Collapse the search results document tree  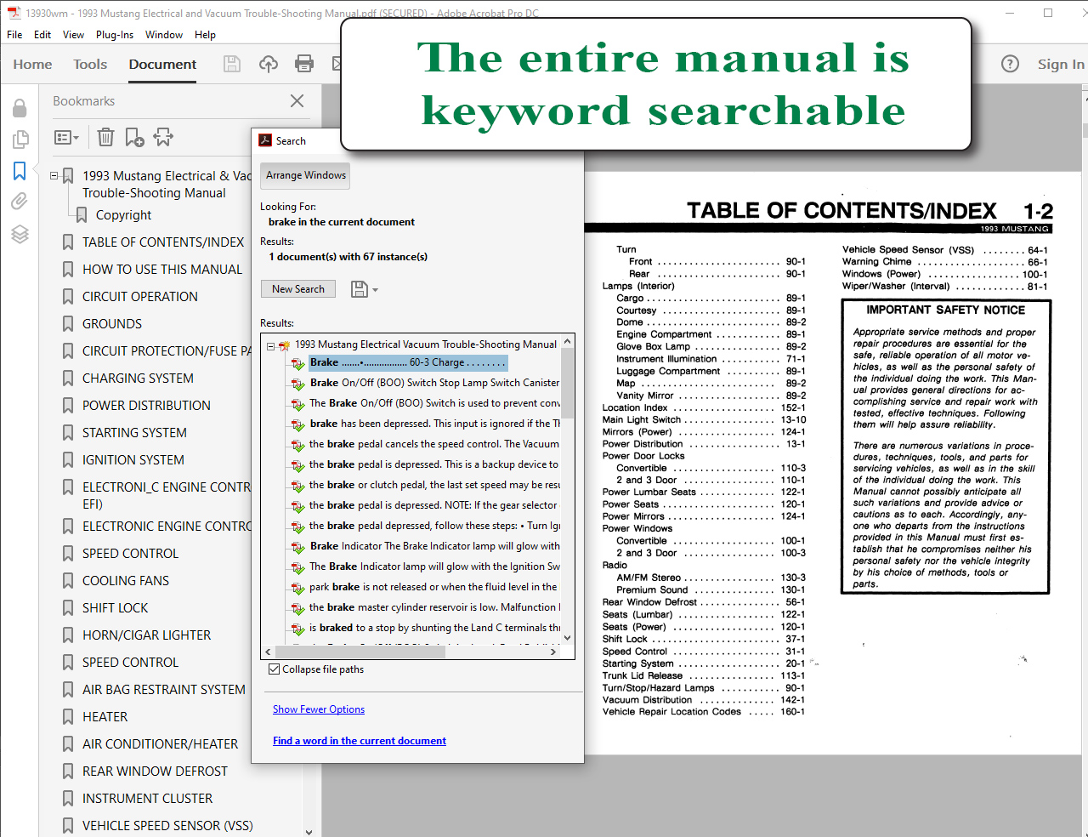pyautogui.click(x=270, y=345)
